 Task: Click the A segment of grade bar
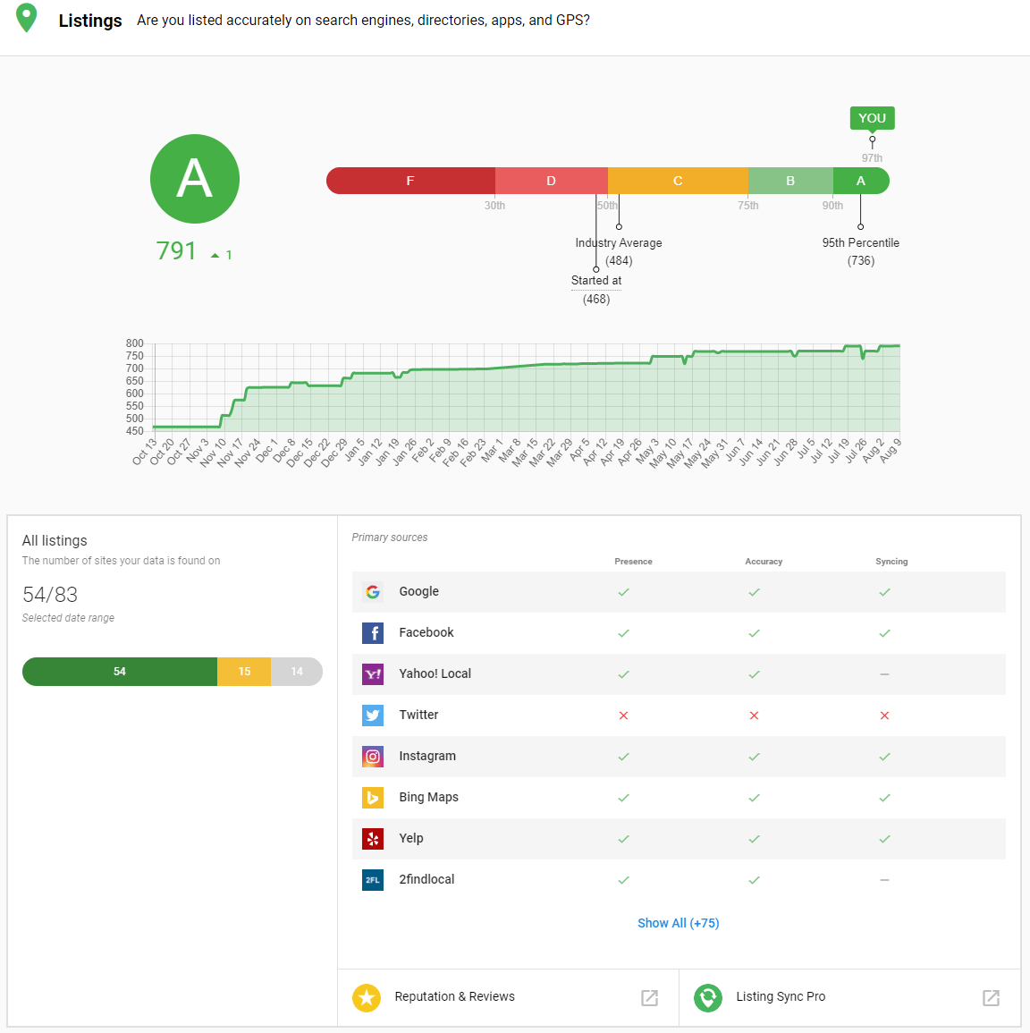tap(861, 181)
